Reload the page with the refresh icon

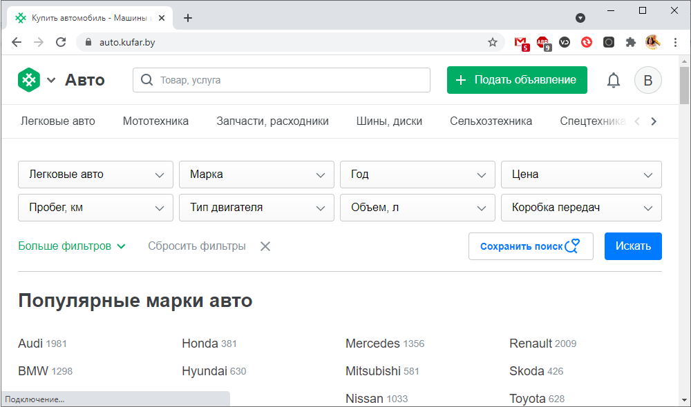(x=61, y=42)
